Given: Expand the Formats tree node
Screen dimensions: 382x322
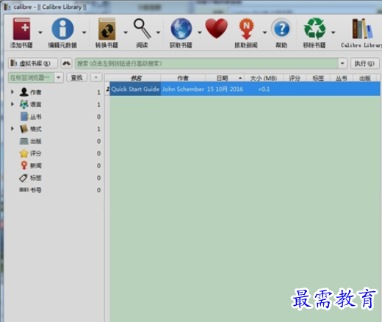Looking at the screenshot, I should (12, 128).
